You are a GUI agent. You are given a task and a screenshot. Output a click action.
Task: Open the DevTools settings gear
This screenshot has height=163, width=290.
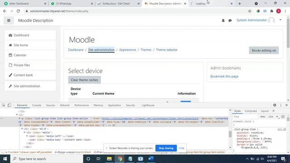pyautogui.click(x=275, y=105)
